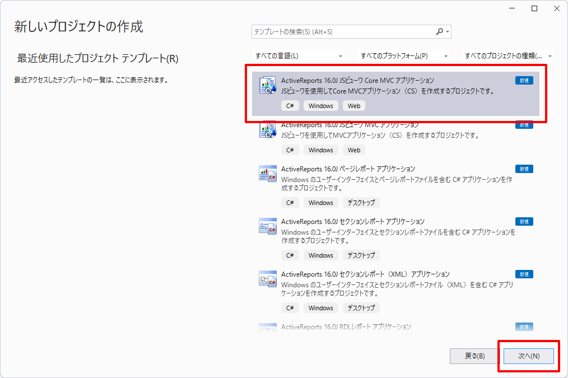Click the Windows tag on the Core MVC template
Screen dimensions: 568x378
point(320,106)
